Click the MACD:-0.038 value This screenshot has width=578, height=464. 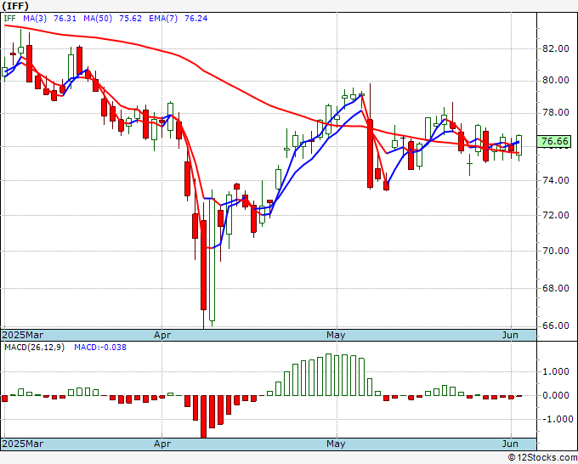100,348
